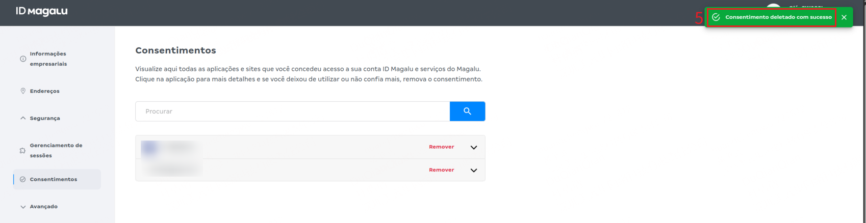Click the puzzle icon beside Gerenciamento de sessões
The width and height of the screenshot is (866, 223).
22,151
